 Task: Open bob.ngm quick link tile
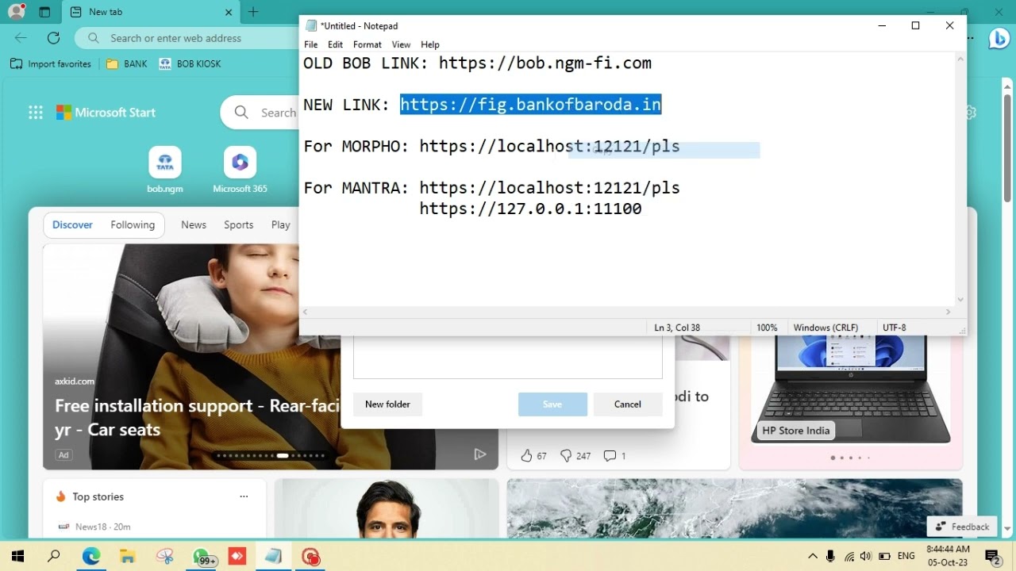point(165,170)
